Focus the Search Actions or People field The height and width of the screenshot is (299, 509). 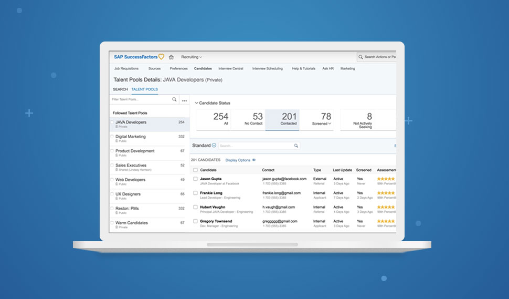tap(379, 57)
